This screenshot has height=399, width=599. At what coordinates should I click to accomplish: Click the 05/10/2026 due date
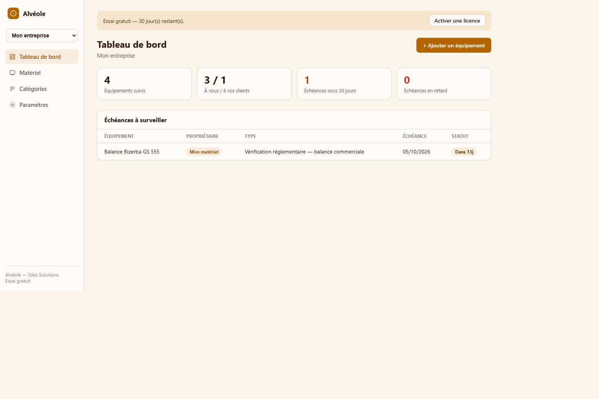[416, 152]
